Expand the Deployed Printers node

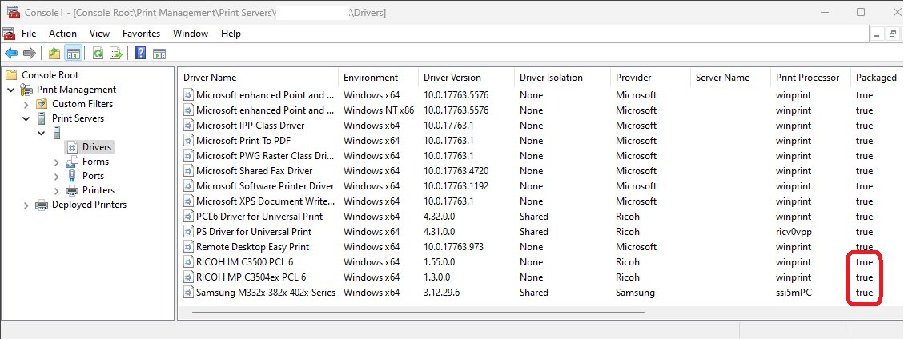[26, 205]
